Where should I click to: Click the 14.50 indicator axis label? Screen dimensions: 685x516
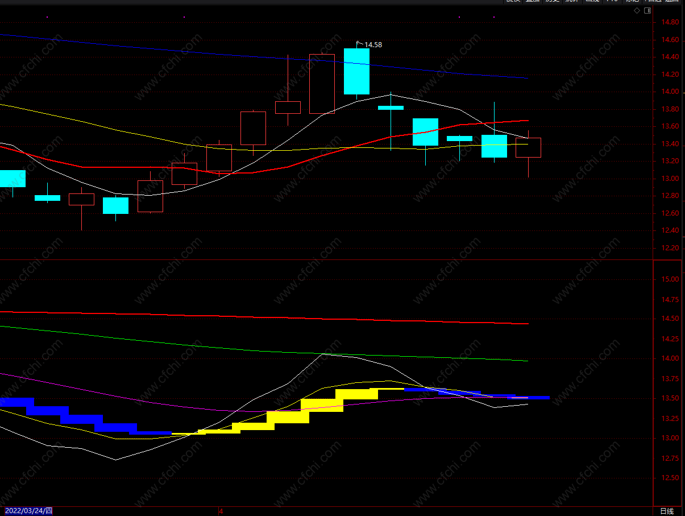pos(670,319)
